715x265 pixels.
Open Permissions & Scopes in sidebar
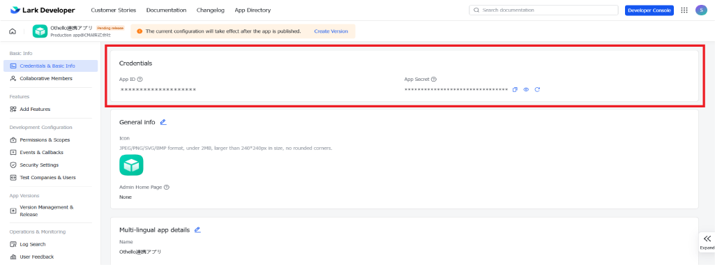(45, 140)
